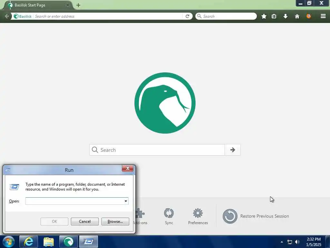Close the Basilisk Start Page tab
330x248 pixels.
click(x=68, y=5)
